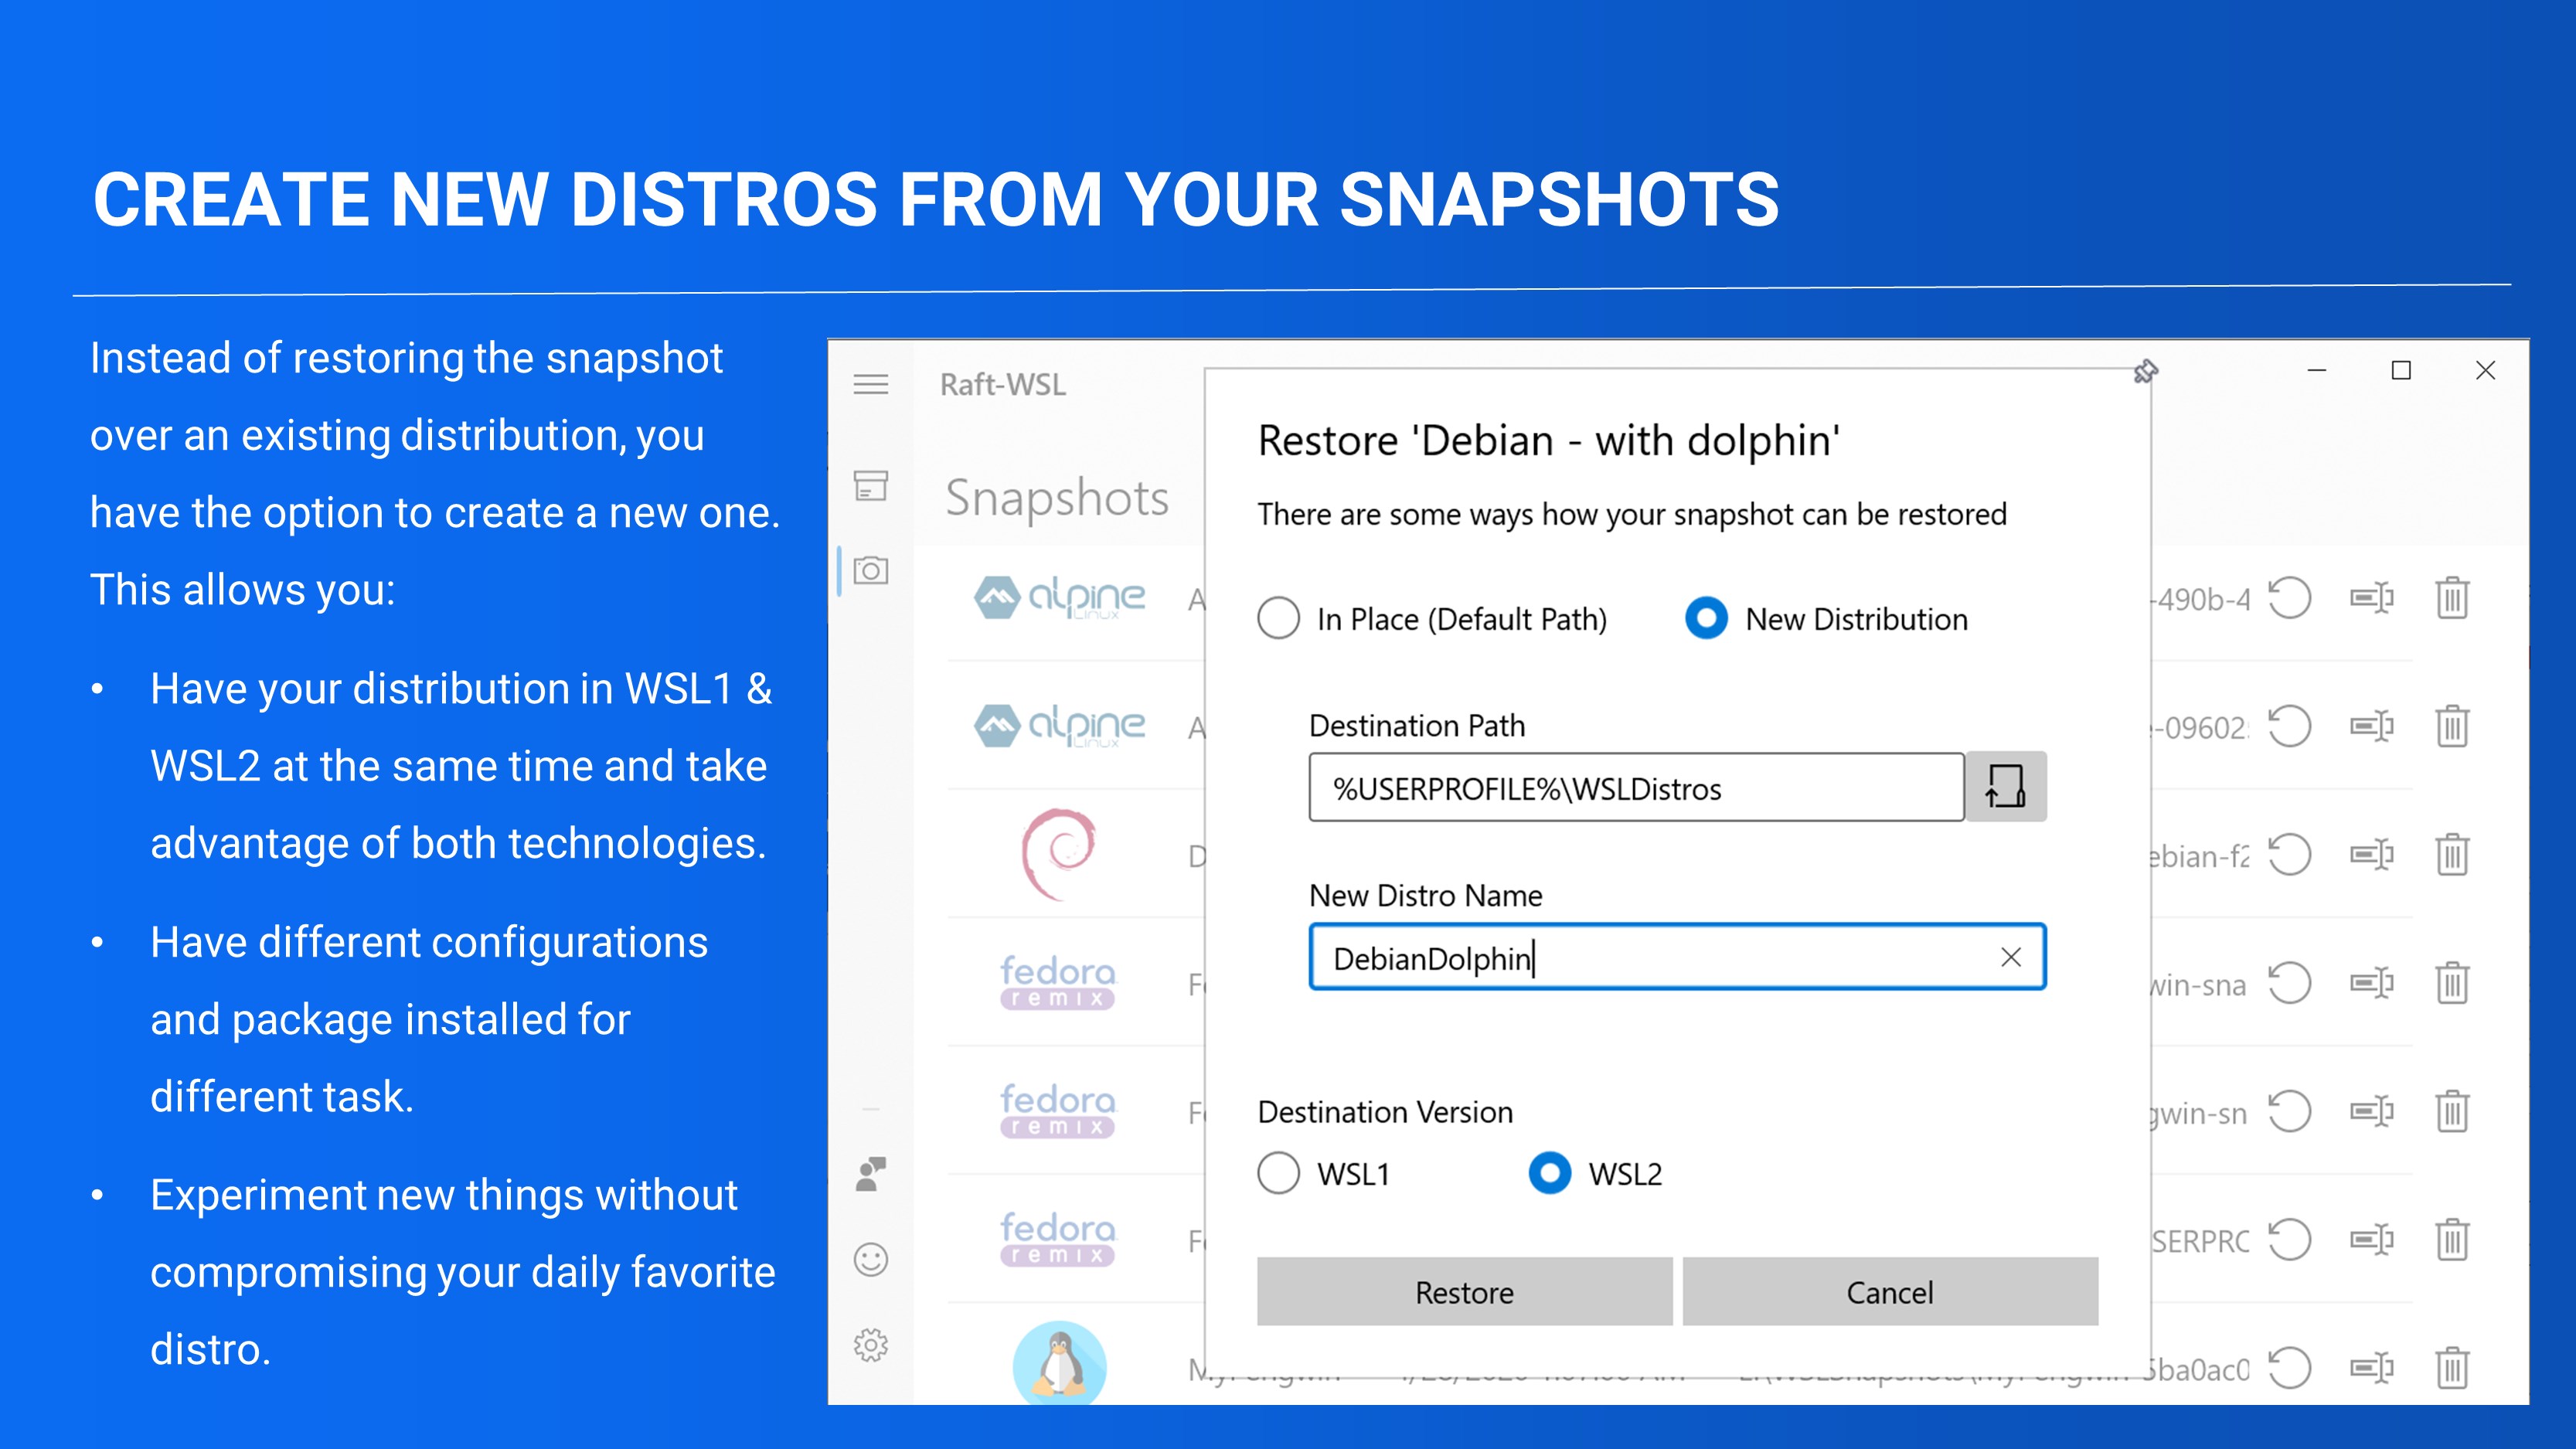Image resolution: width=2576 pixels, height=1449 pixels.
Task: Select In Place (Default Path) option
Action: [1279, 618]
